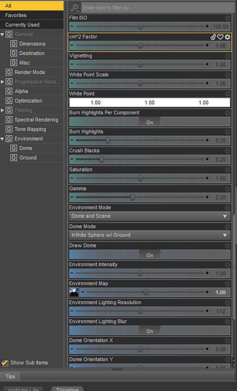Click the Saturation slider handle
This screenshot has height=391, width=237.
click(140, 178)
